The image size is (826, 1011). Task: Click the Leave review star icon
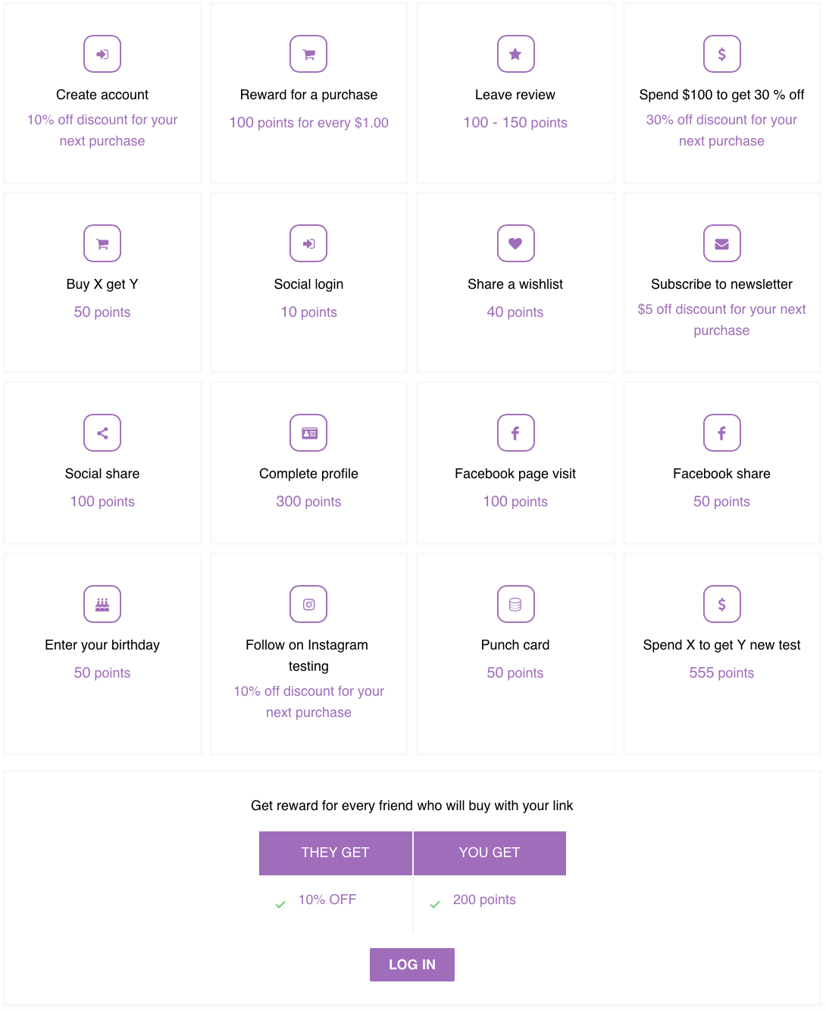(x=515, y=54)
